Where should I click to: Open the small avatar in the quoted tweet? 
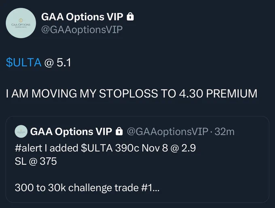[21, 132]
